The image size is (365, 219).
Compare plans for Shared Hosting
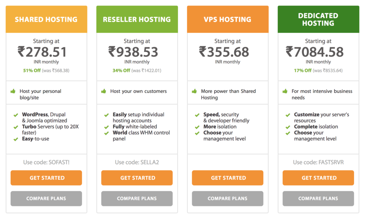46,199
